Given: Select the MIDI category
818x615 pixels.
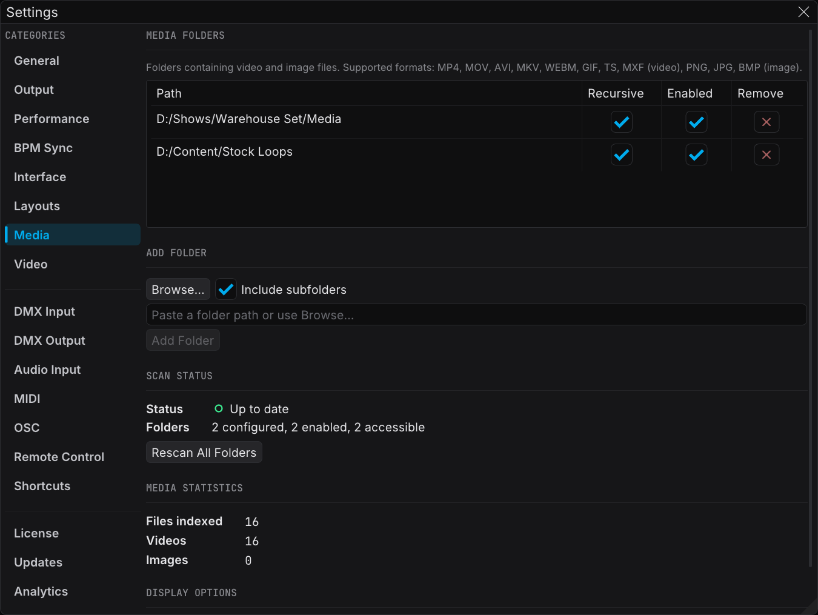Looking at the screenshot, I should tap(73, 399).
